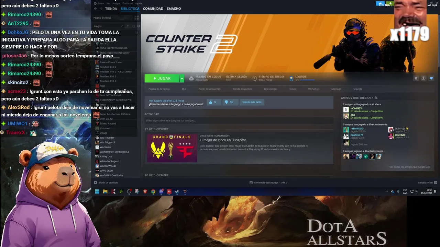Choose Quizás más tarde
This screenshot has width=440, height=247.
pyautogui.click(x=252, y=102)
